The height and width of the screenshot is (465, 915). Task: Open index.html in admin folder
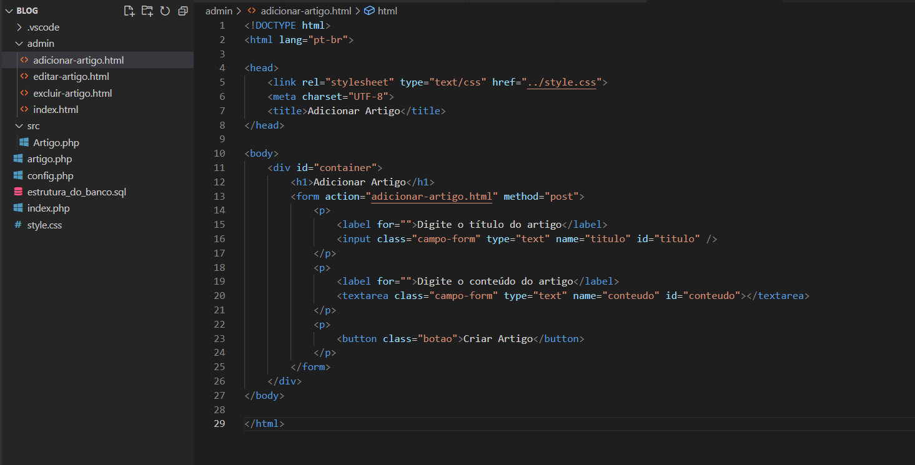56,110
